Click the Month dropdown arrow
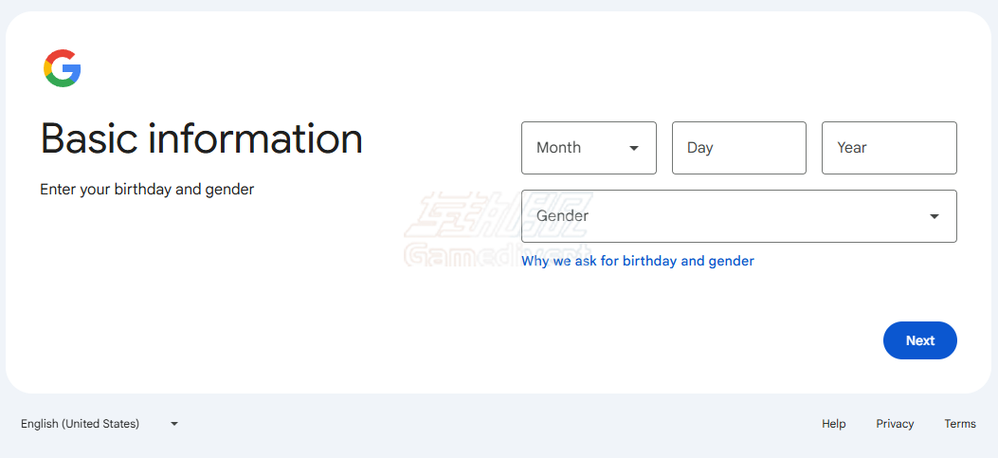The image size is (998, 458). click(x=634, y=148)
